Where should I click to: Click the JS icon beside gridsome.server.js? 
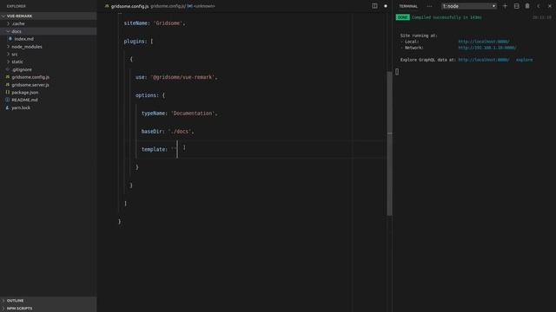8,85
